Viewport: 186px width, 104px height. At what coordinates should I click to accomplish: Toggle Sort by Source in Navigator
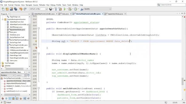[x=28, y=98]
